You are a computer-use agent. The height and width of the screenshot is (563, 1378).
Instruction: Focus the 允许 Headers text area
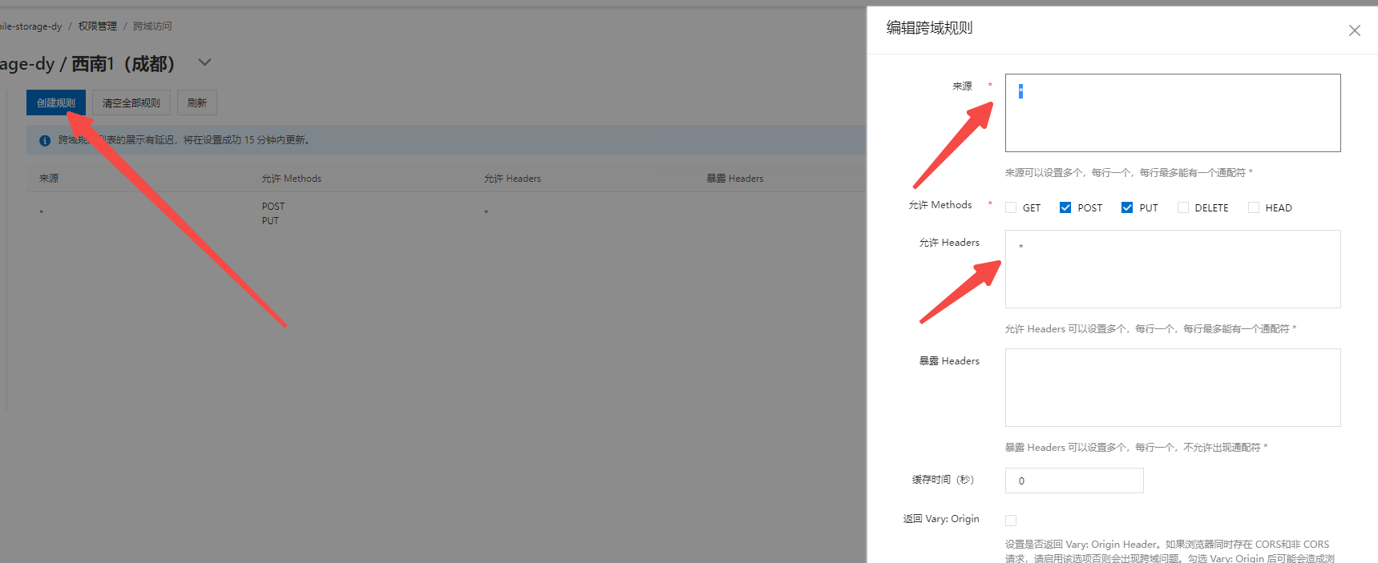coord(1173,269)
